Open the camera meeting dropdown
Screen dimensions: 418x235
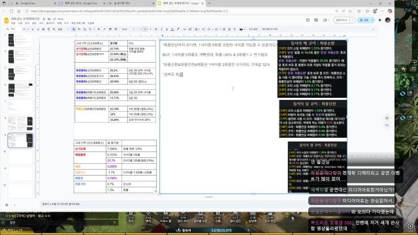[326, 20]
